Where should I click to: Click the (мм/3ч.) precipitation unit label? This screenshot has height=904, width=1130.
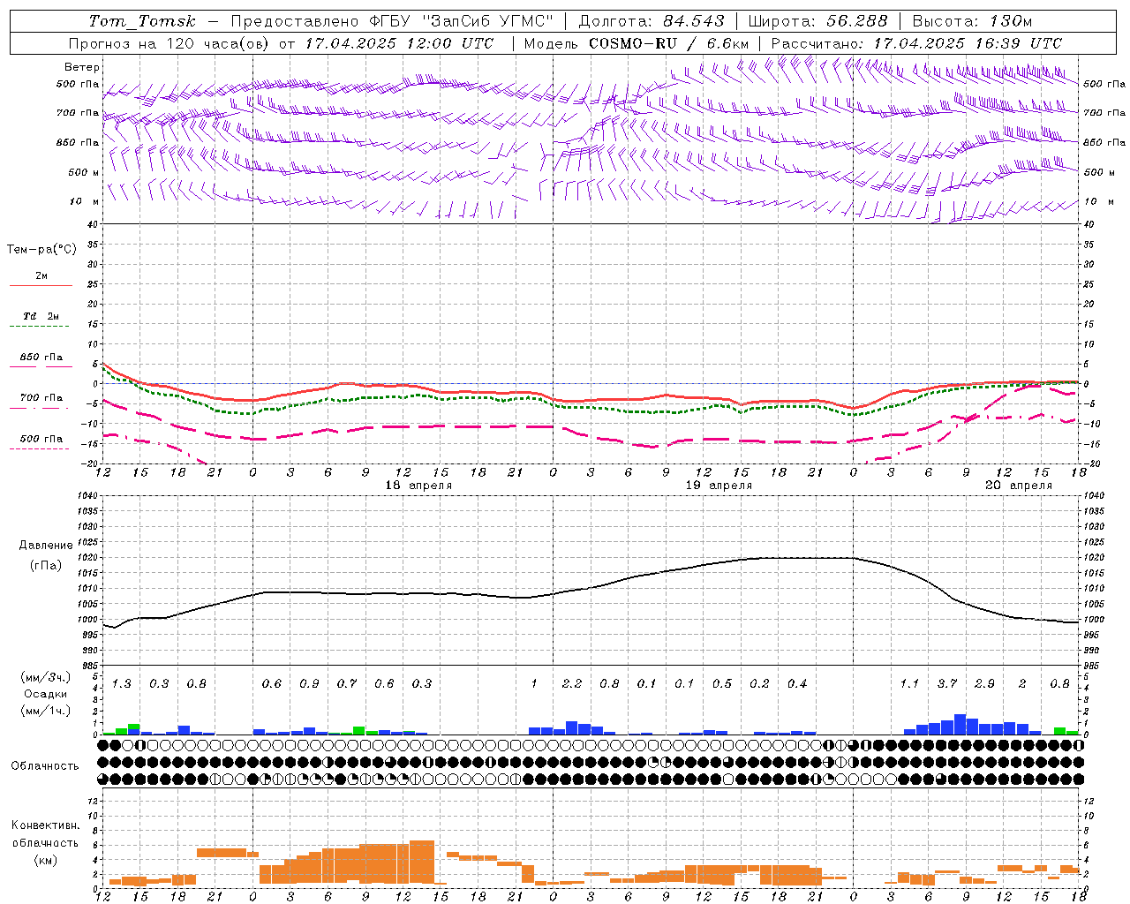pos(46,677)
